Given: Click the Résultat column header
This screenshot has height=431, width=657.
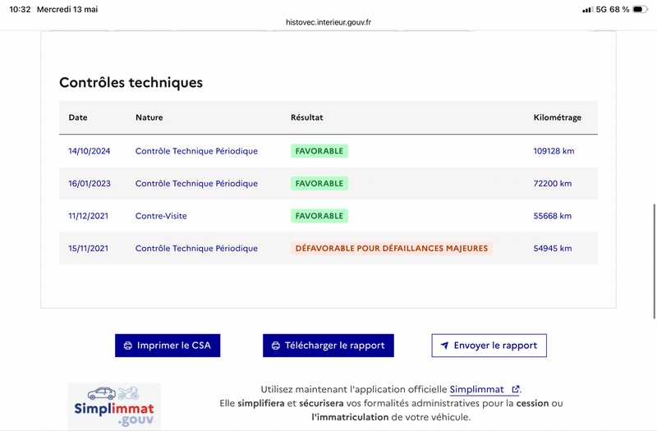Looking at the screenshot, I should pos(306,117).
